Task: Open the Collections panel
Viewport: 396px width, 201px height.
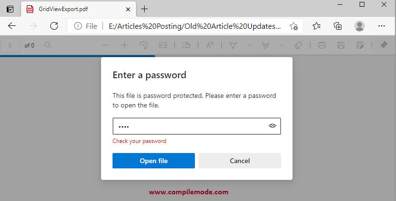Action: (x=338, y=26)
